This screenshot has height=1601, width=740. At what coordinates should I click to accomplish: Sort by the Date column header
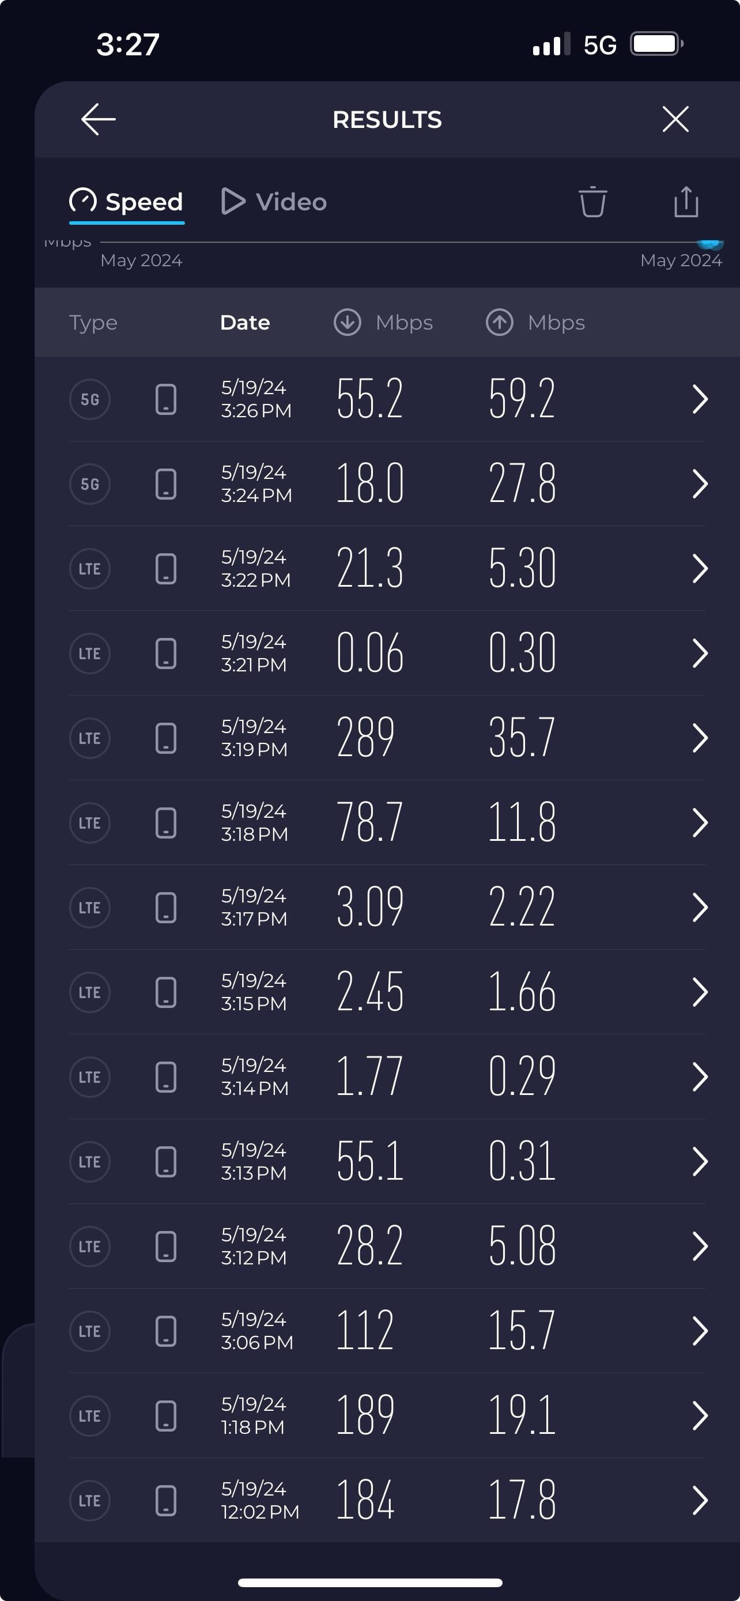[245, 323]
